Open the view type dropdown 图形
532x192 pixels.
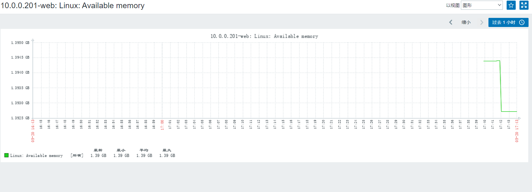[x=482, y=5]
